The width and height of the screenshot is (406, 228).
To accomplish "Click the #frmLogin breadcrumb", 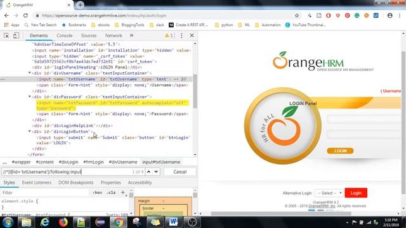I will coord(93,162).
